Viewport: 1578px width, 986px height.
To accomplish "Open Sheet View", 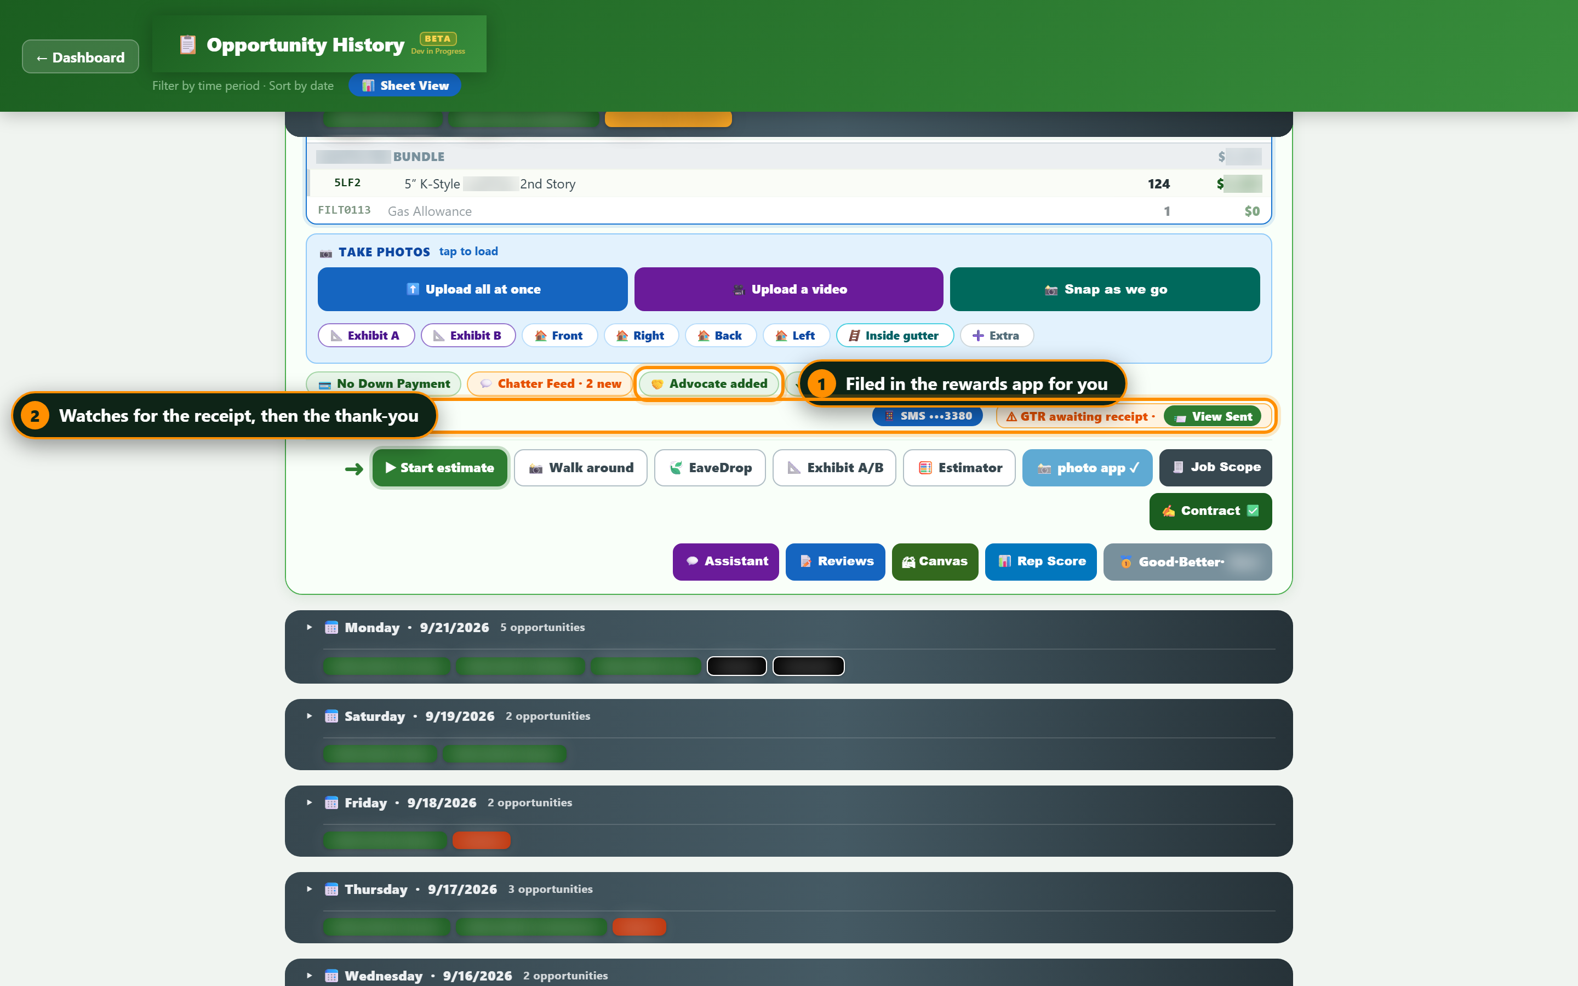I will [405, 85].
